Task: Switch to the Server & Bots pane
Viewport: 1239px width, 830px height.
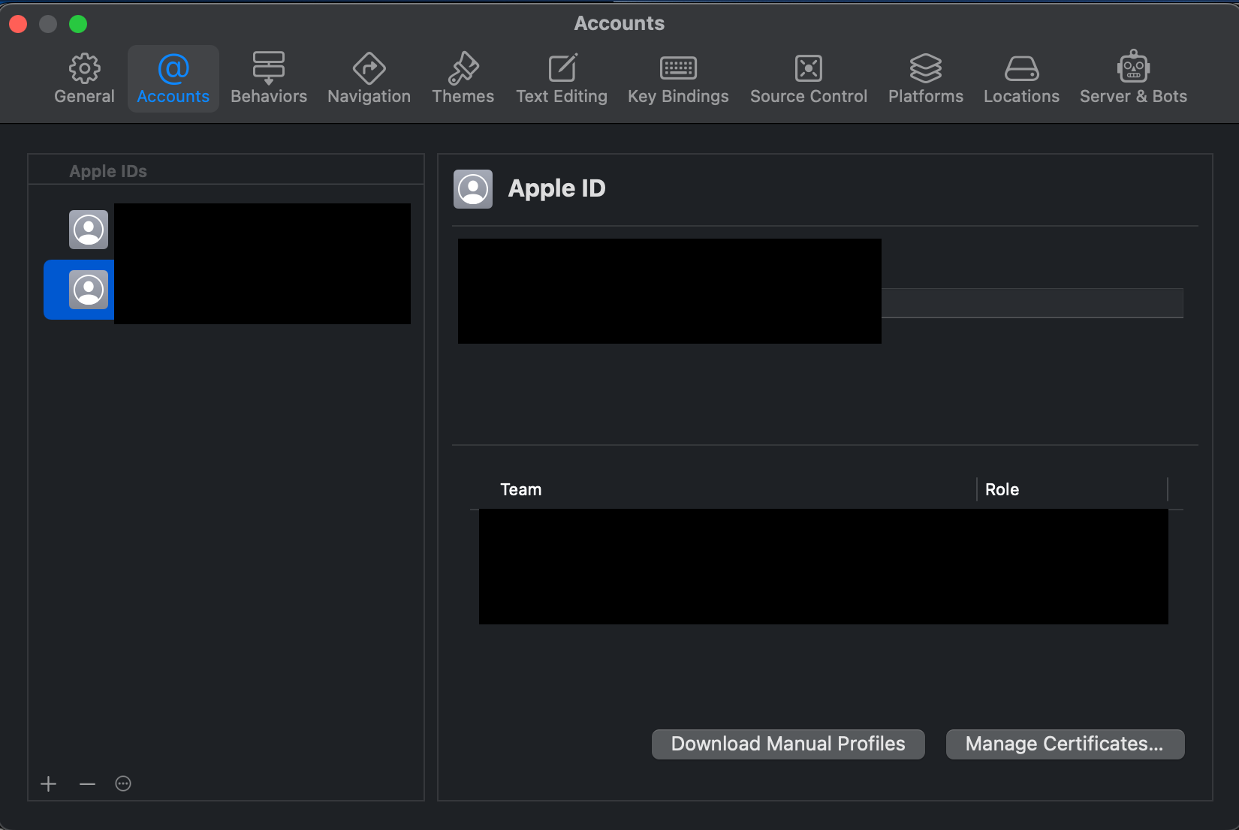Action: (x=1132, y=78)
